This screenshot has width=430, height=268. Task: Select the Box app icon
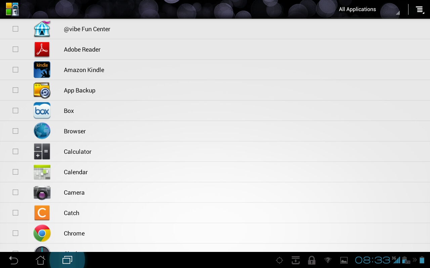pyautogui.click(x=42, y=111)
